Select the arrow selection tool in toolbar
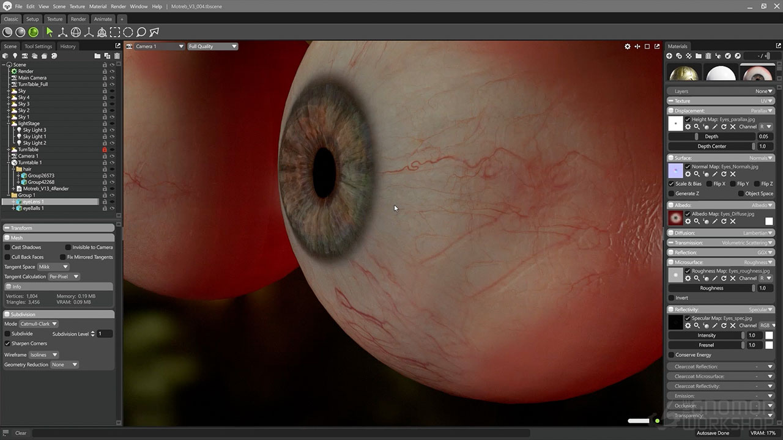This screenshot has height=440, width=783. (x=50, y=32)
